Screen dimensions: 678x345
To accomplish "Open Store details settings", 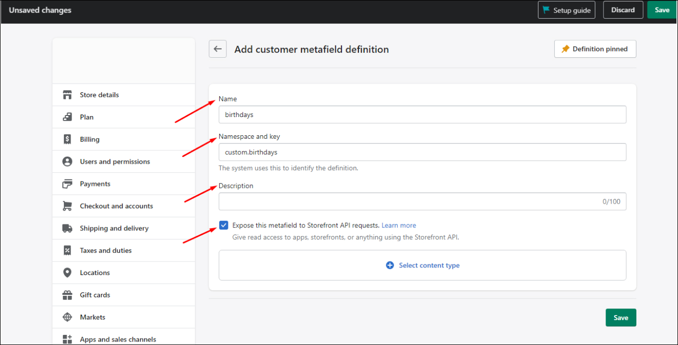I will click(x=124, y=95).
